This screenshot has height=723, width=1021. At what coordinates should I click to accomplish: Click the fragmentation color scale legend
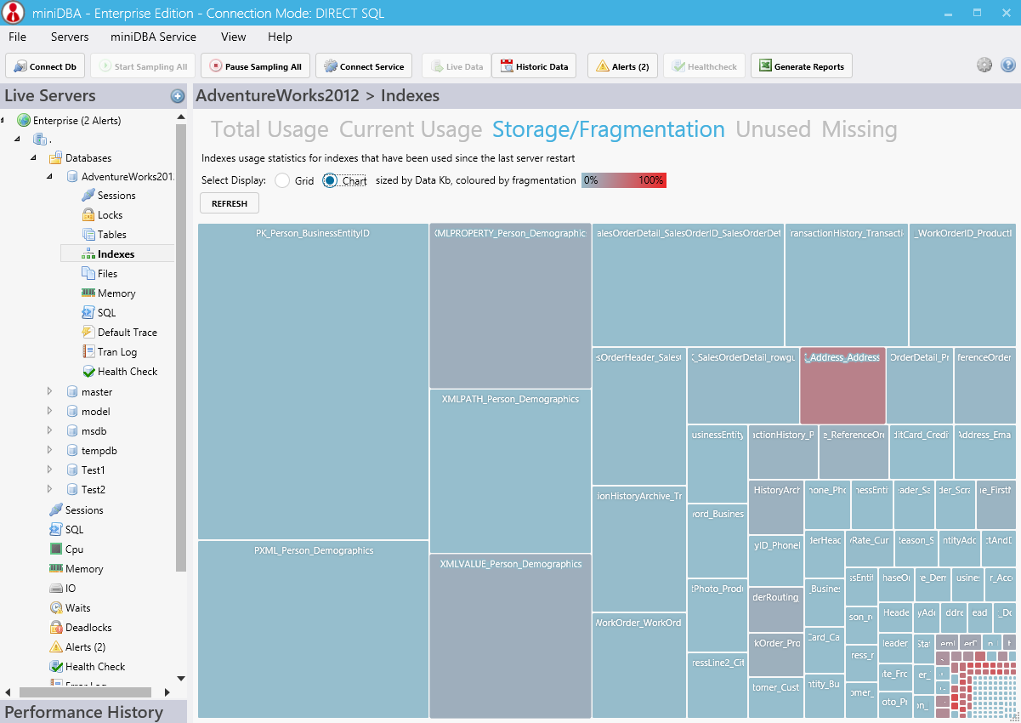pyautogui.click(x=623, y=180)
